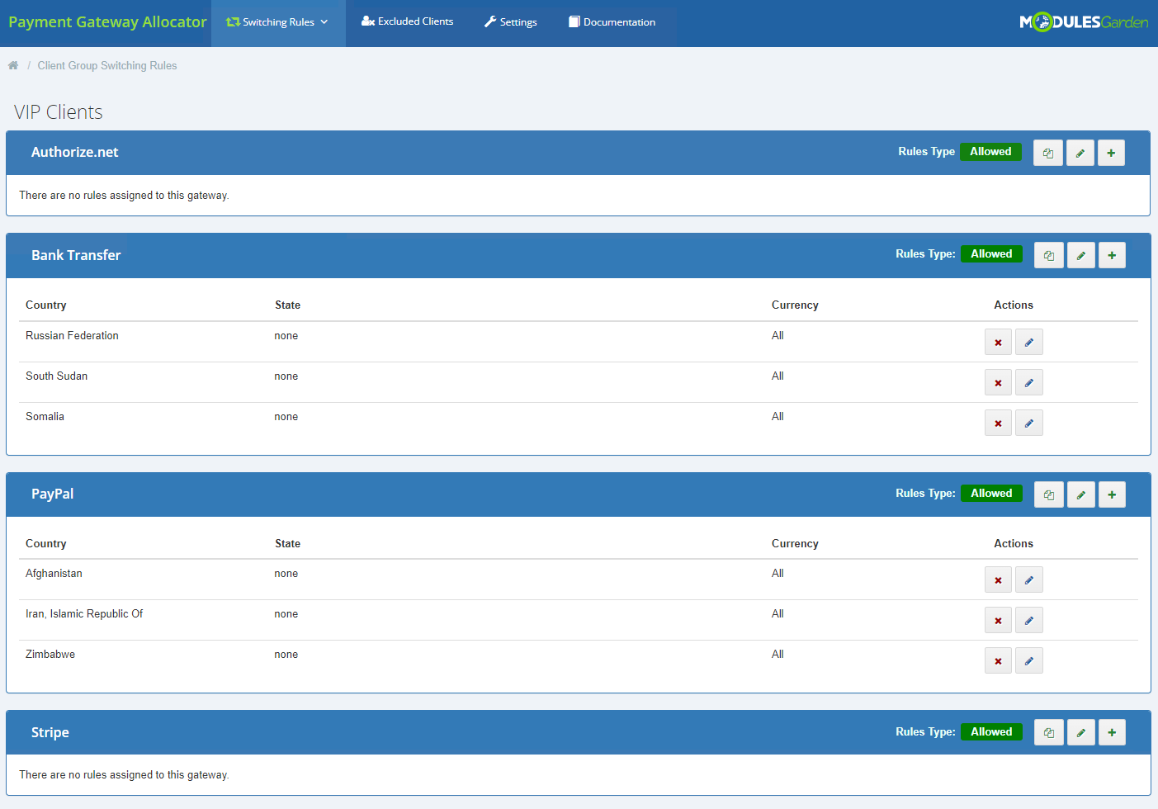
Task: Click the home breadcrumb icon
Action: tap(13, 64)
